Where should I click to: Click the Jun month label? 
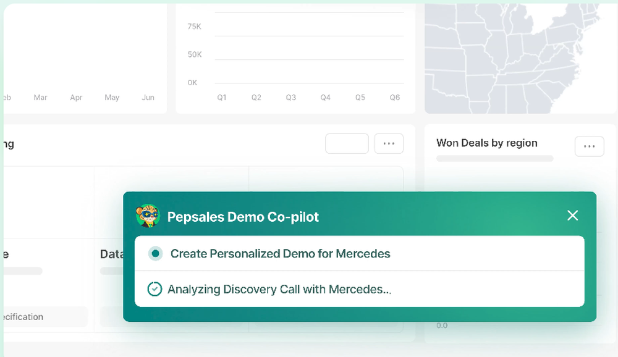click(x=148, y=98)
